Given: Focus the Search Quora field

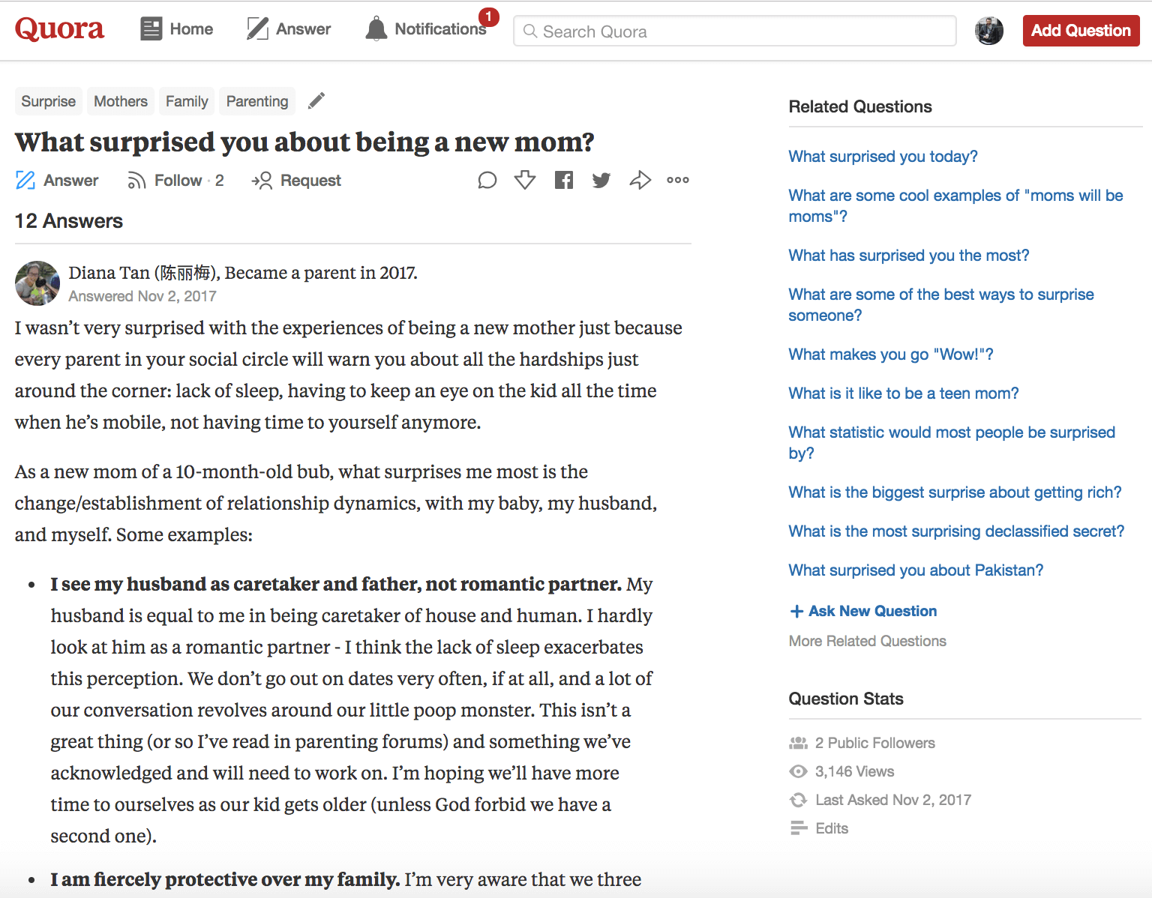Looking at the screenshot, I should pyautogui.click(x=735, y=31).
